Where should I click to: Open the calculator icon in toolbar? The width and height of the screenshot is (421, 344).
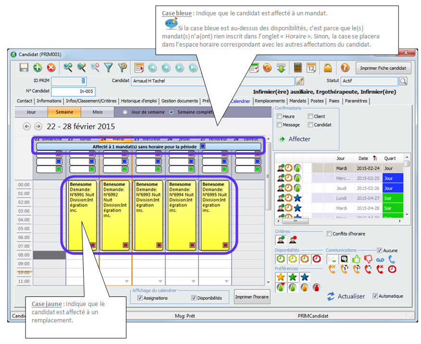(298, 68)
